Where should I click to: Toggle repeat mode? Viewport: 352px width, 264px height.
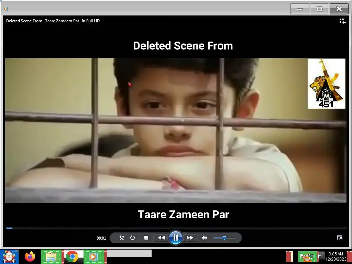tap(132, 238)
